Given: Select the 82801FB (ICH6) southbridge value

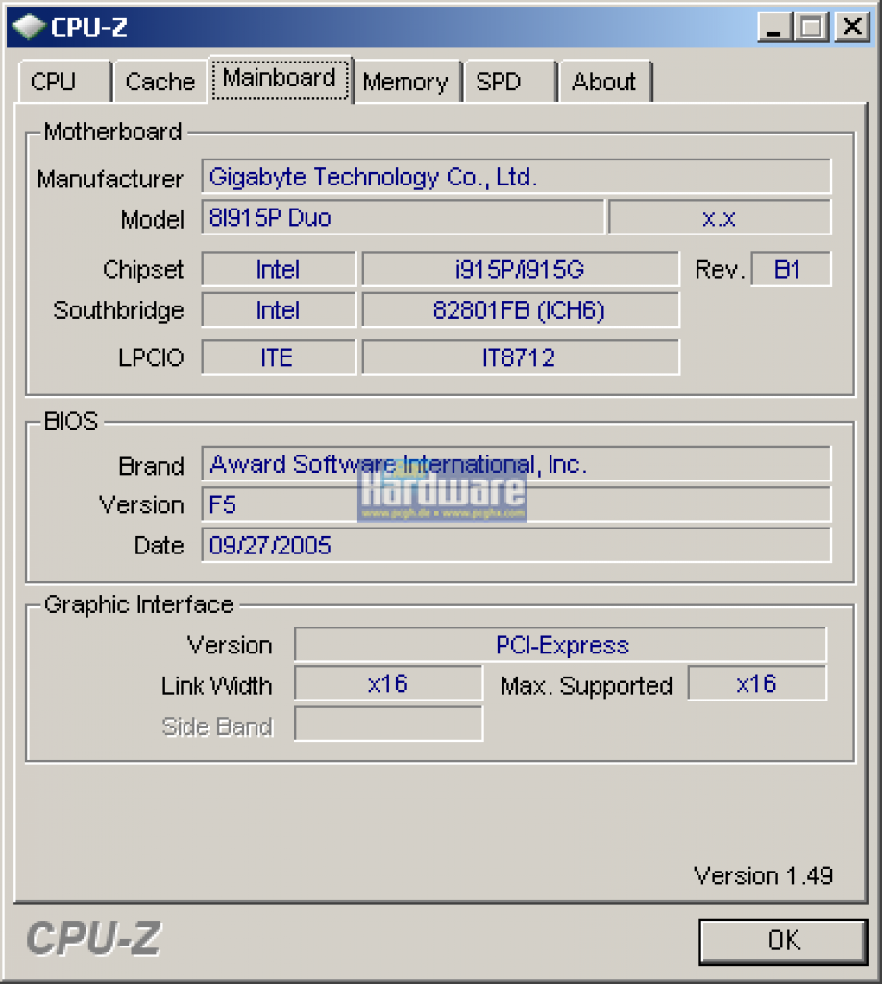Looking at the screenshot, I should pos(521,310).
